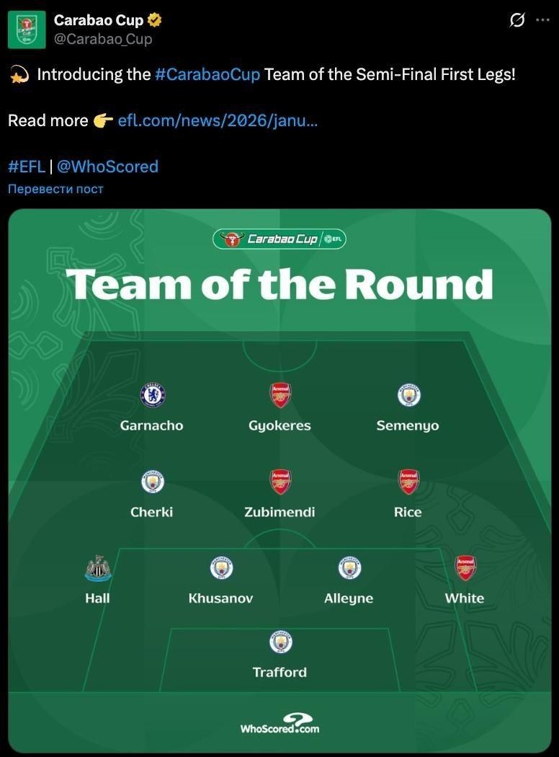Click the WhoScored.com logo in image

279,723
